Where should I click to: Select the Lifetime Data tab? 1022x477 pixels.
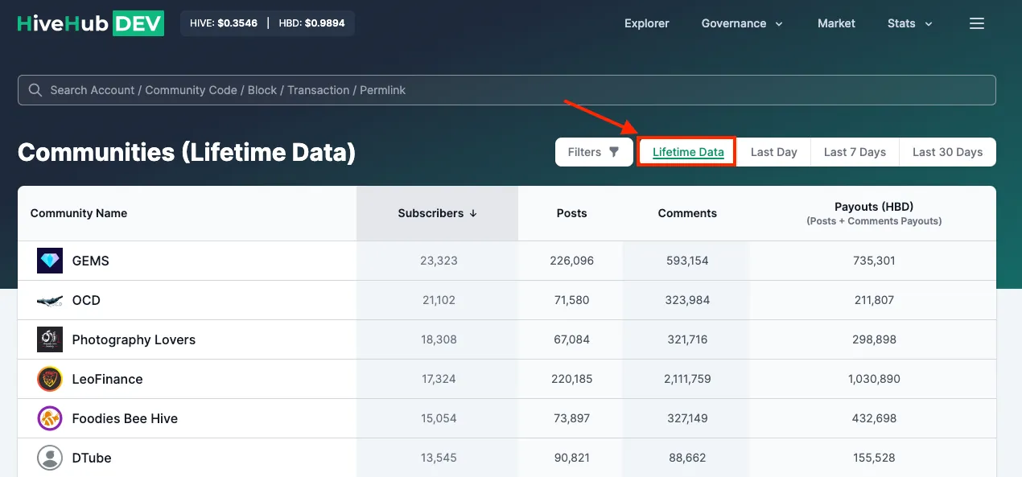(688, 152)
